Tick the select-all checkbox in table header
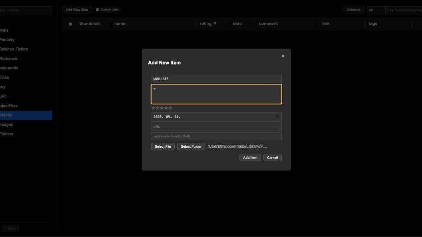 point(70,24)
